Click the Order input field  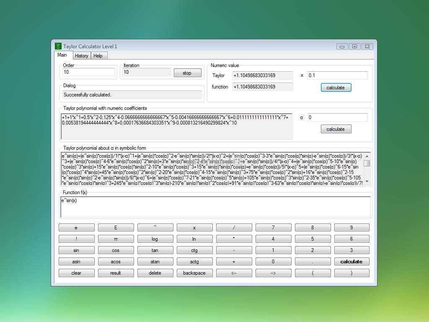tap(88, 72)
